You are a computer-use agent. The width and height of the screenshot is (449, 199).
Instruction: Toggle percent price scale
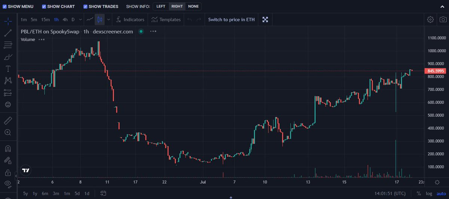[x=419, y=193]
